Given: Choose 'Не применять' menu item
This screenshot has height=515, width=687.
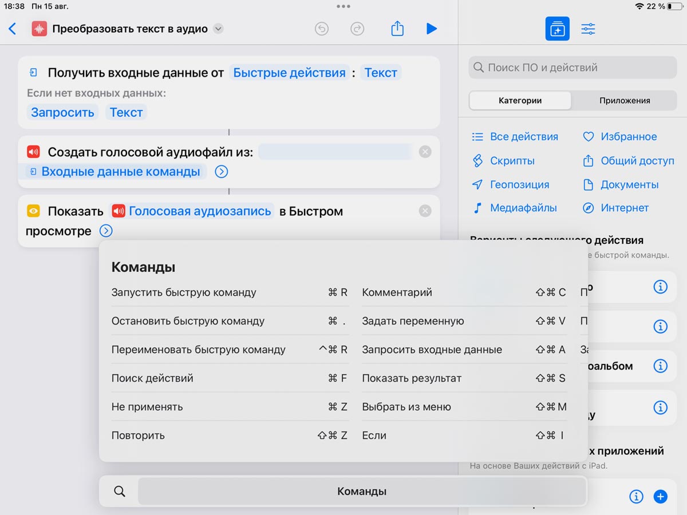Looking at the screenshot, I should [230, 407].
